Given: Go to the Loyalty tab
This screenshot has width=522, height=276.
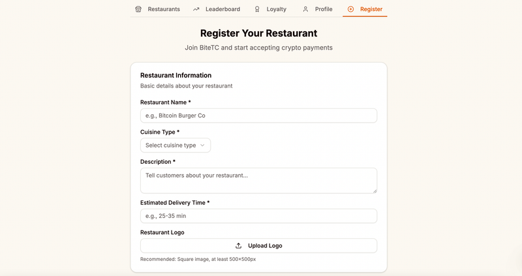Looking at the screenshot, I should (276, 9).
